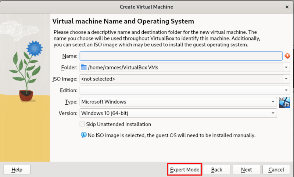Image resolution: width=294 pixels, height=177 pixels.
Task: Close the Create Virtual Machine dialog
Action: [287, 7]
